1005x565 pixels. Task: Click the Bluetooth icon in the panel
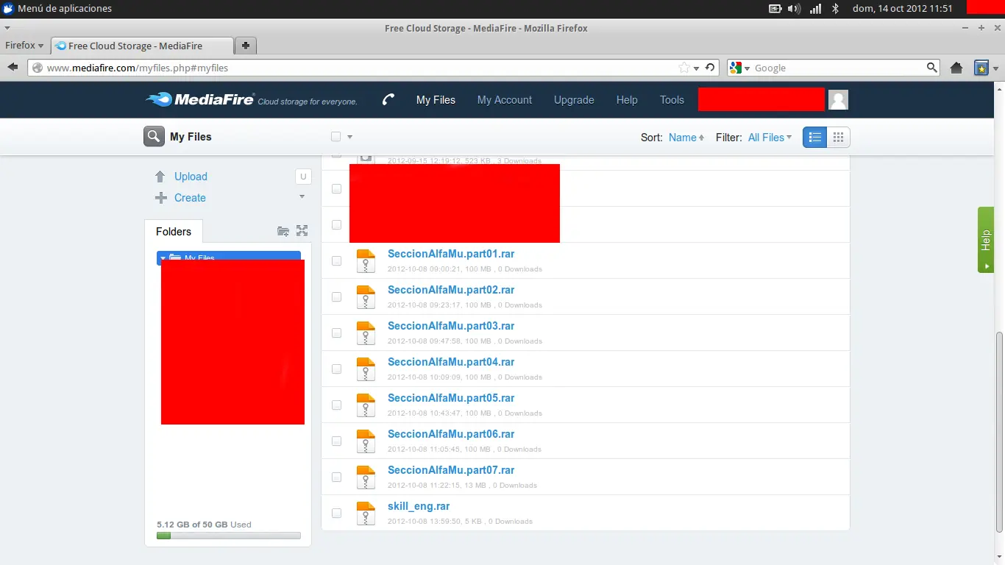pyautogui.click(x=835, y=9)
